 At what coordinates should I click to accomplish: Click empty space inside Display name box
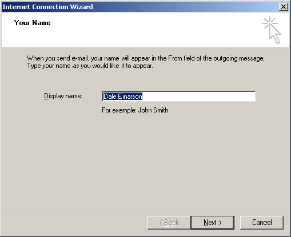coord(198,97)
